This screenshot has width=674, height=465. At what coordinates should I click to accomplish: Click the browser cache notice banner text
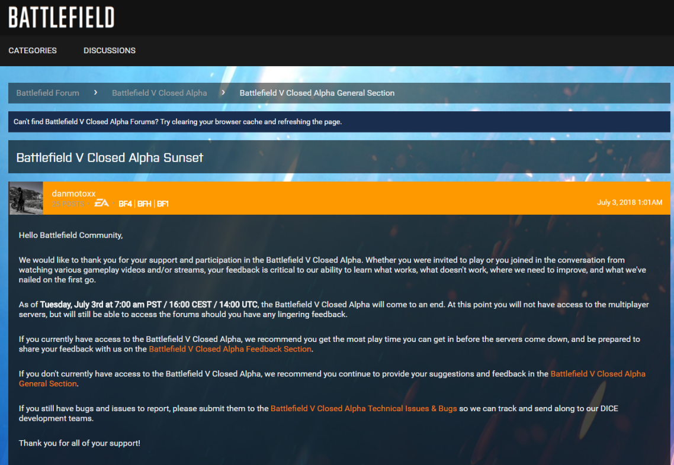178,122
